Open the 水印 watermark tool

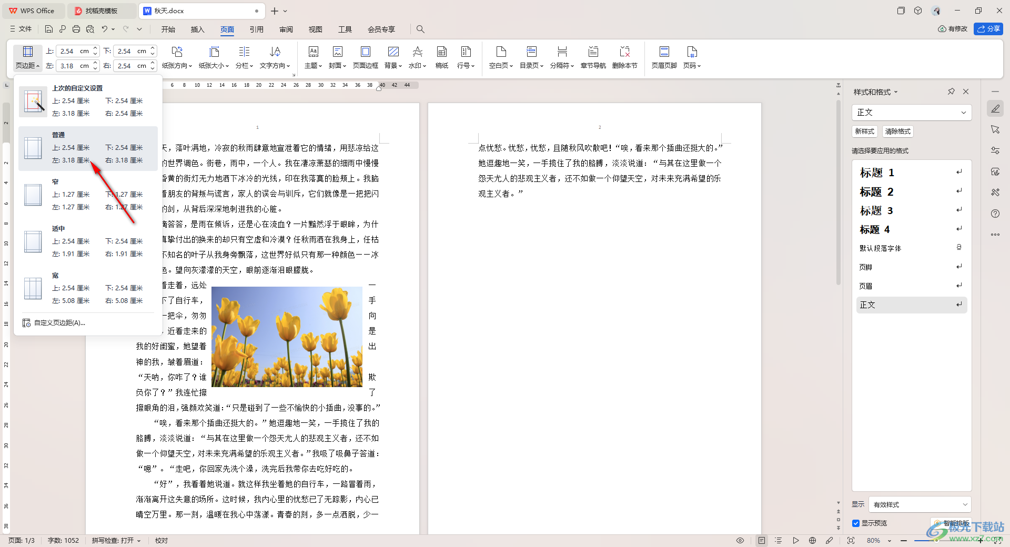(x=418, y=58)
